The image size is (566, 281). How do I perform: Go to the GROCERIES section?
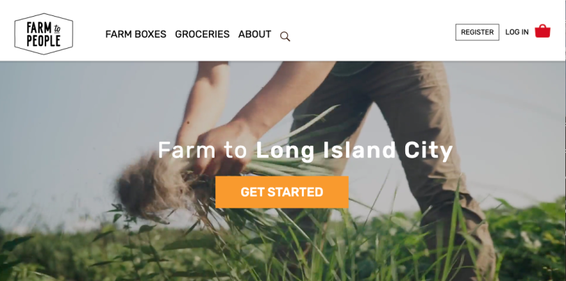(x=202, y=34)
